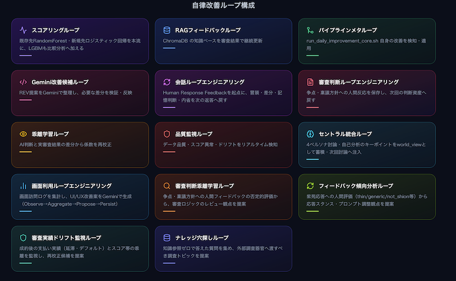Click the brain icon beside セントラル統合ループ
The width and height of the screenshot is (456, 281).
point(310,134)
